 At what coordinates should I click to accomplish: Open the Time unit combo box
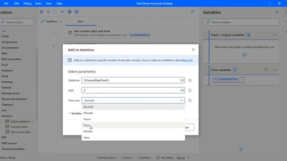(x=133, y=100)
